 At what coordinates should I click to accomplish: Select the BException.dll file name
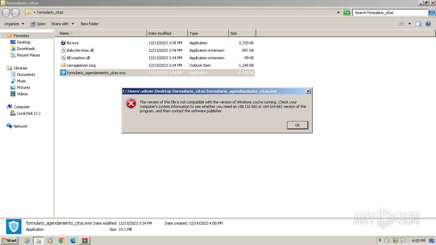(78, 58)
